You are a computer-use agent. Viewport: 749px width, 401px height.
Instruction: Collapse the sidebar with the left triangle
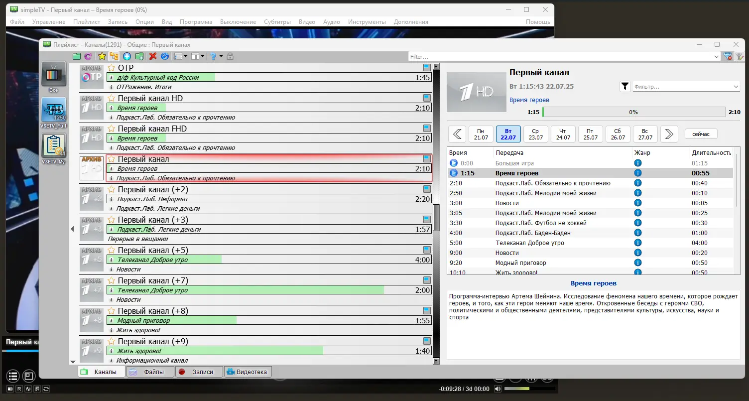click(x=72, y=229)
